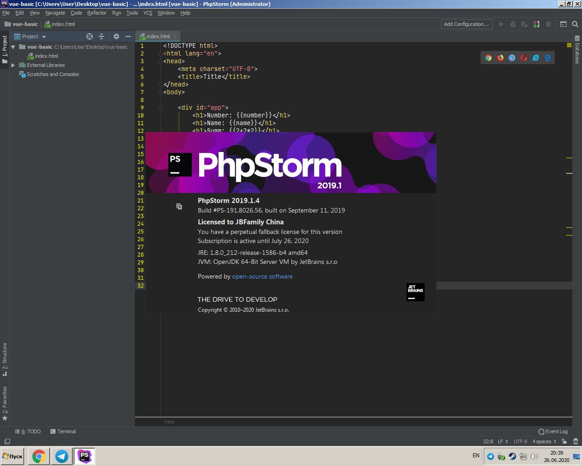Click the JetBrains logo in About dialog
The image size is (582, 466).
[x=416, y=292]
